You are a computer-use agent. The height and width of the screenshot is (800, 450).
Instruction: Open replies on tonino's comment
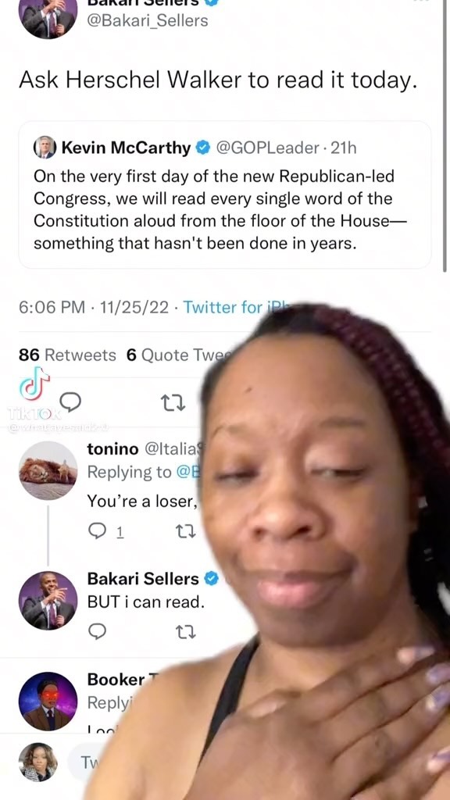(105, 531)
